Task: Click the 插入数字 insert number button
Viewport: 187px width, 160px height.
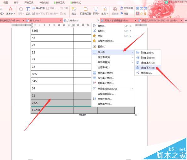Action: pos(38,8)
